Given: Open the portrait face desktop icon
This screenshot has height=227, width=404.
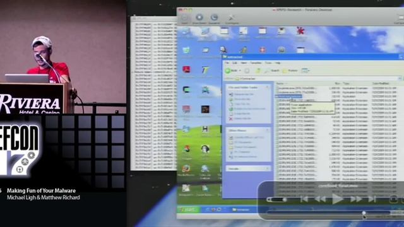Looking at the screenshot, I should 205,149.
